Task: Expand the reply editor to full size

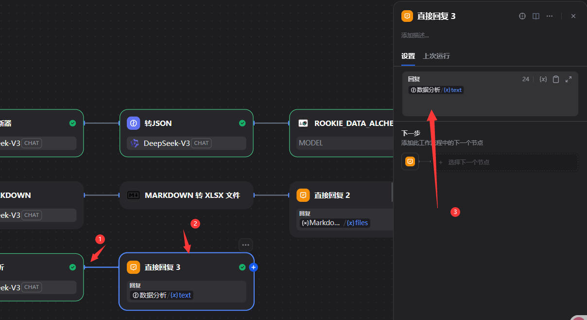Action: [569, 79]
